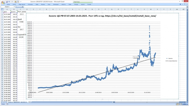Open the Page Layout ribbon tab
The image size is (189, 106).
coord(22,4)
